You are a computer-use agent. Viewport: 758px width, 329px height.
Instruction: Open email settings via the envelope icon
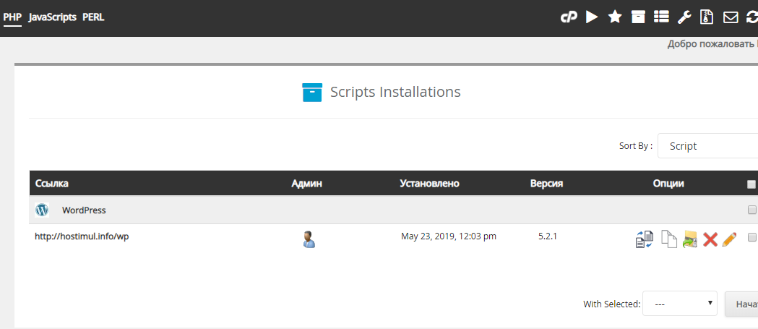point(731,17)
